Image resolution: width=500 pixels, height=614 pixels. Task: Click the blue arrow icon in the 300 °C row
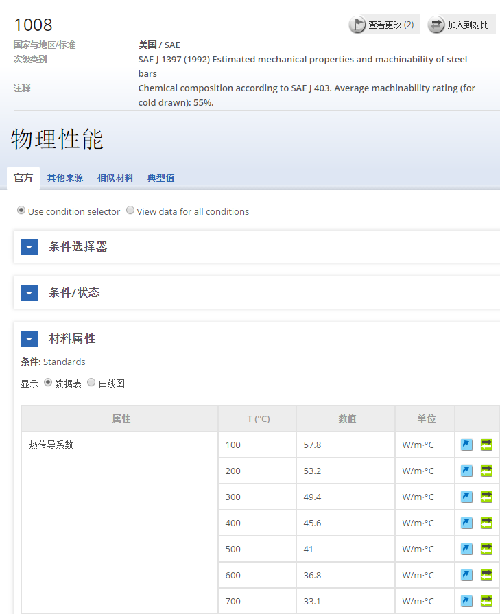tap(467, 497)
